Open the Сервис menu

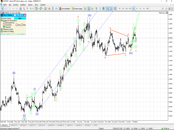30,5
